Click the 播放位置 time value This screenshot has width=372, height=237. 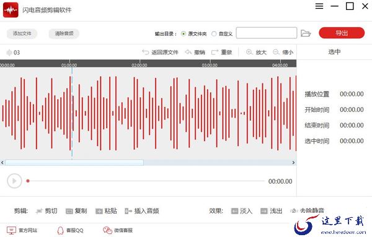coord(352,94)
